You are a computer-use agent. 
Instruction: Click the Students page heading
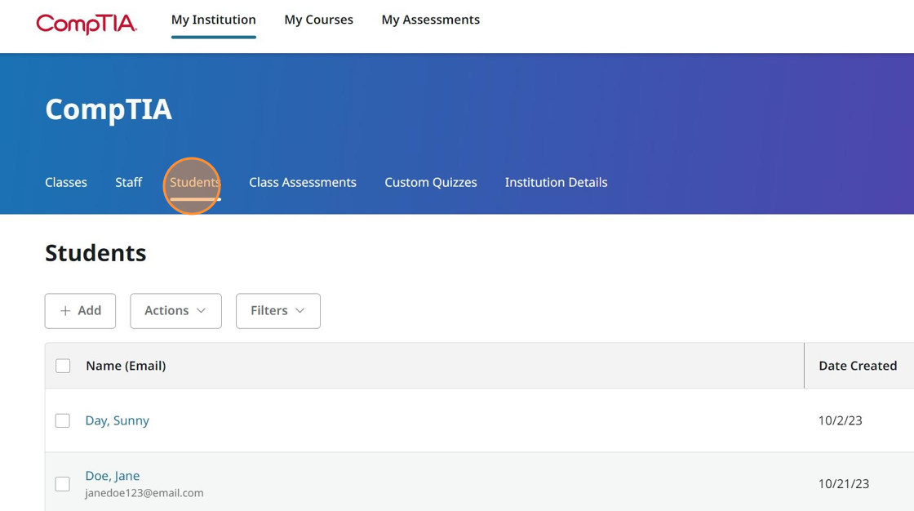95,253
